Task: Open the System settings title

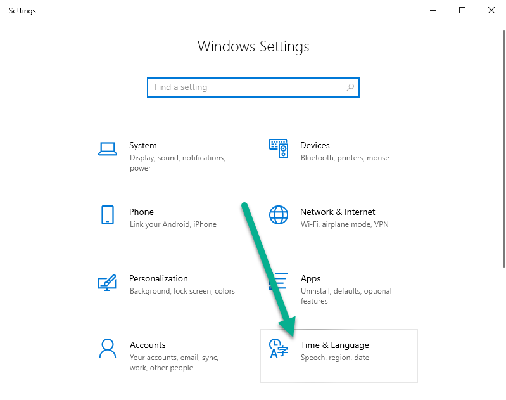Action: 143,145
